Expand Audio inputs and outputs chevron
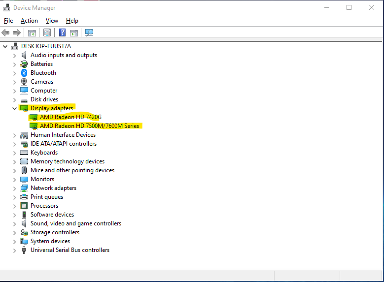Image resolution: width=384 pixels, height=282 pixels. click(x=14, y=56)
